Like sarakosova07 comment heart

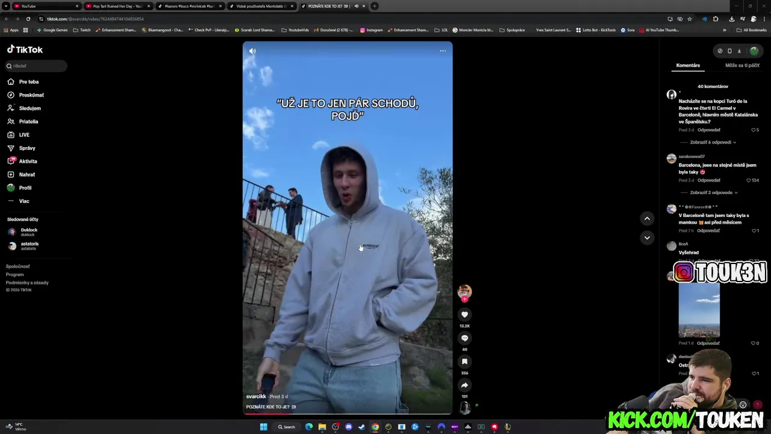[x=749, y=180]
